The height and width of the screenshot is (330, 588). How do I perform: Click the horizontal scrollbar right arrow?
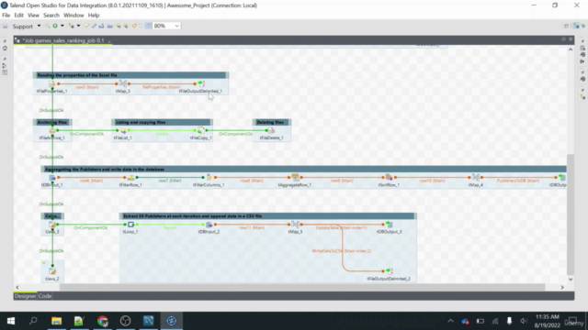(x=562, y=287)
